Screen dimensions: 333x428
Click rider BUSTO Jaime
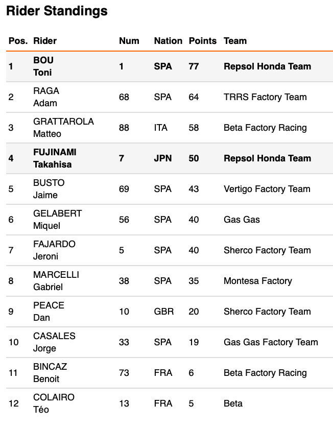[x=49, y=189]
